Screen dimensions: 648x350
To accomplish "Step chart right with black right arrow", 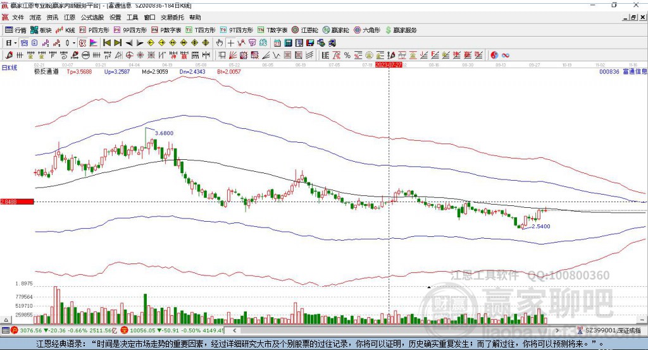I will pos(140,43).
